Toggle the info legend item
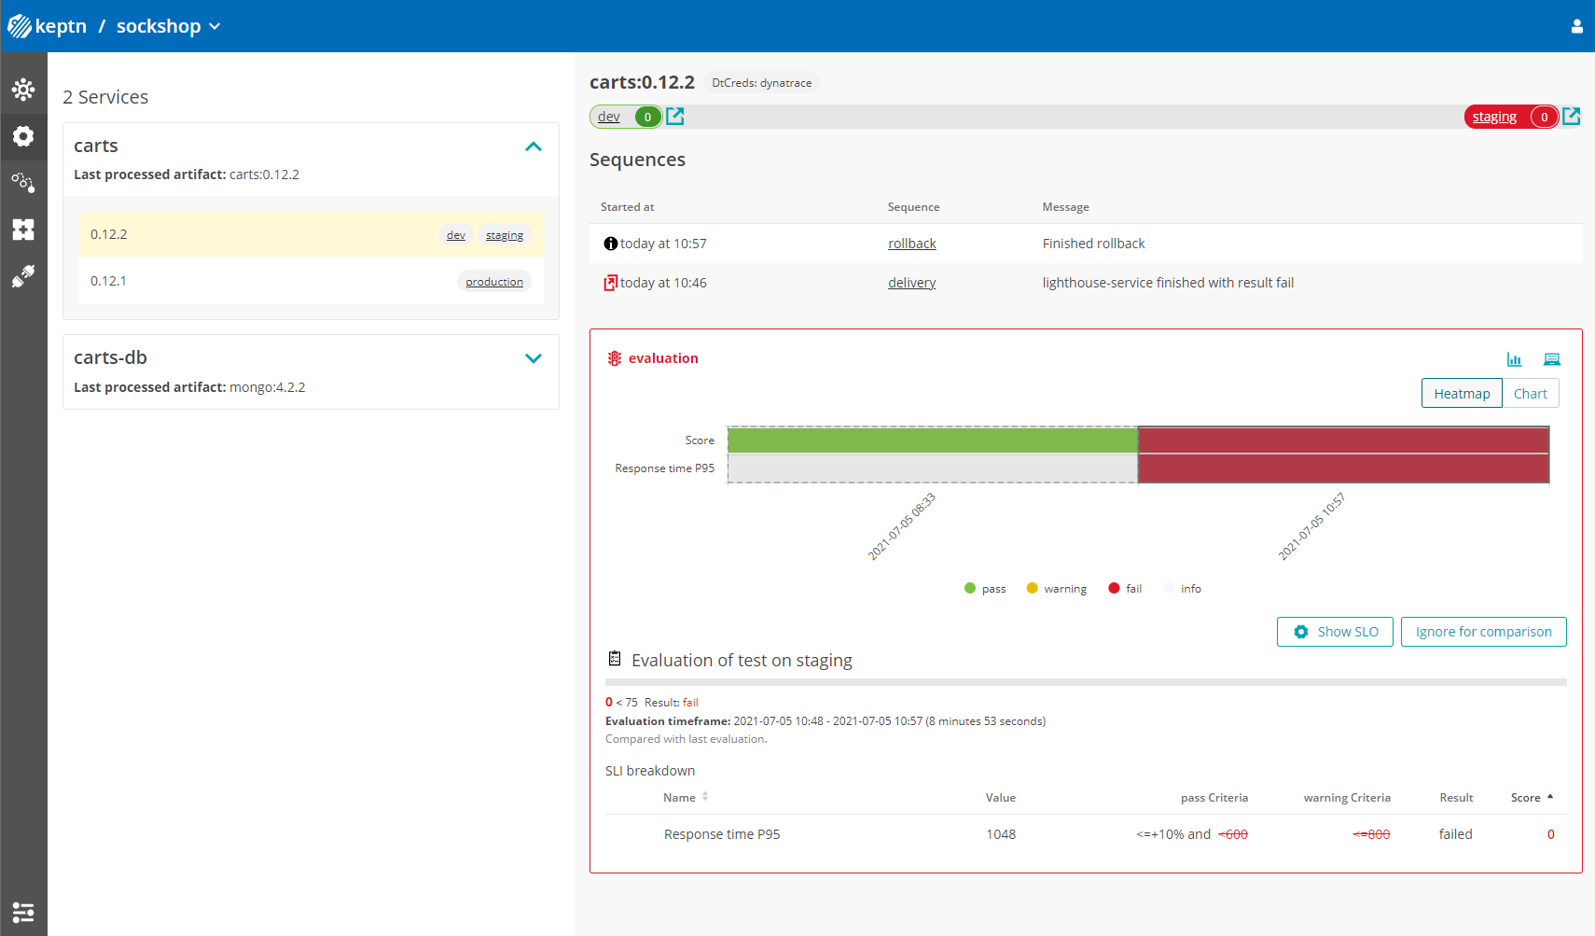The image size is (1595, 936). pos(1183,589)
